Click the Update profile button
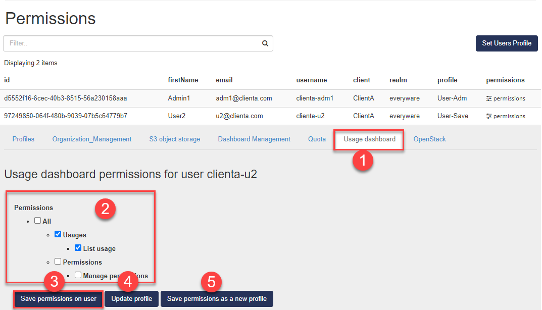Viewport: 542px width, 310px height. click(132, 299)
